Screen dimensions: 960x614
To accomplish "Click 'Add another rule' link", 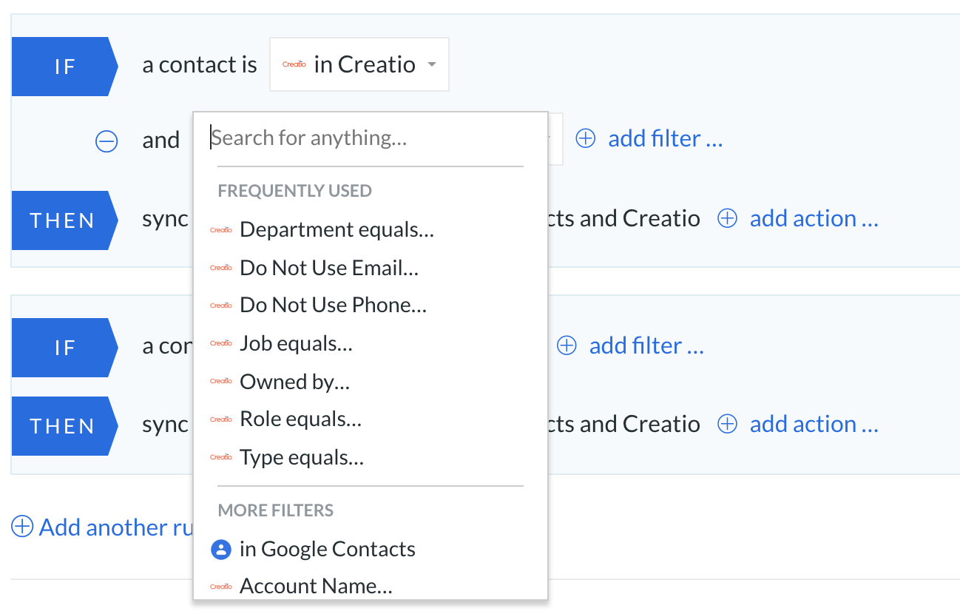I will pyautogui.click(x=116, y=527).
